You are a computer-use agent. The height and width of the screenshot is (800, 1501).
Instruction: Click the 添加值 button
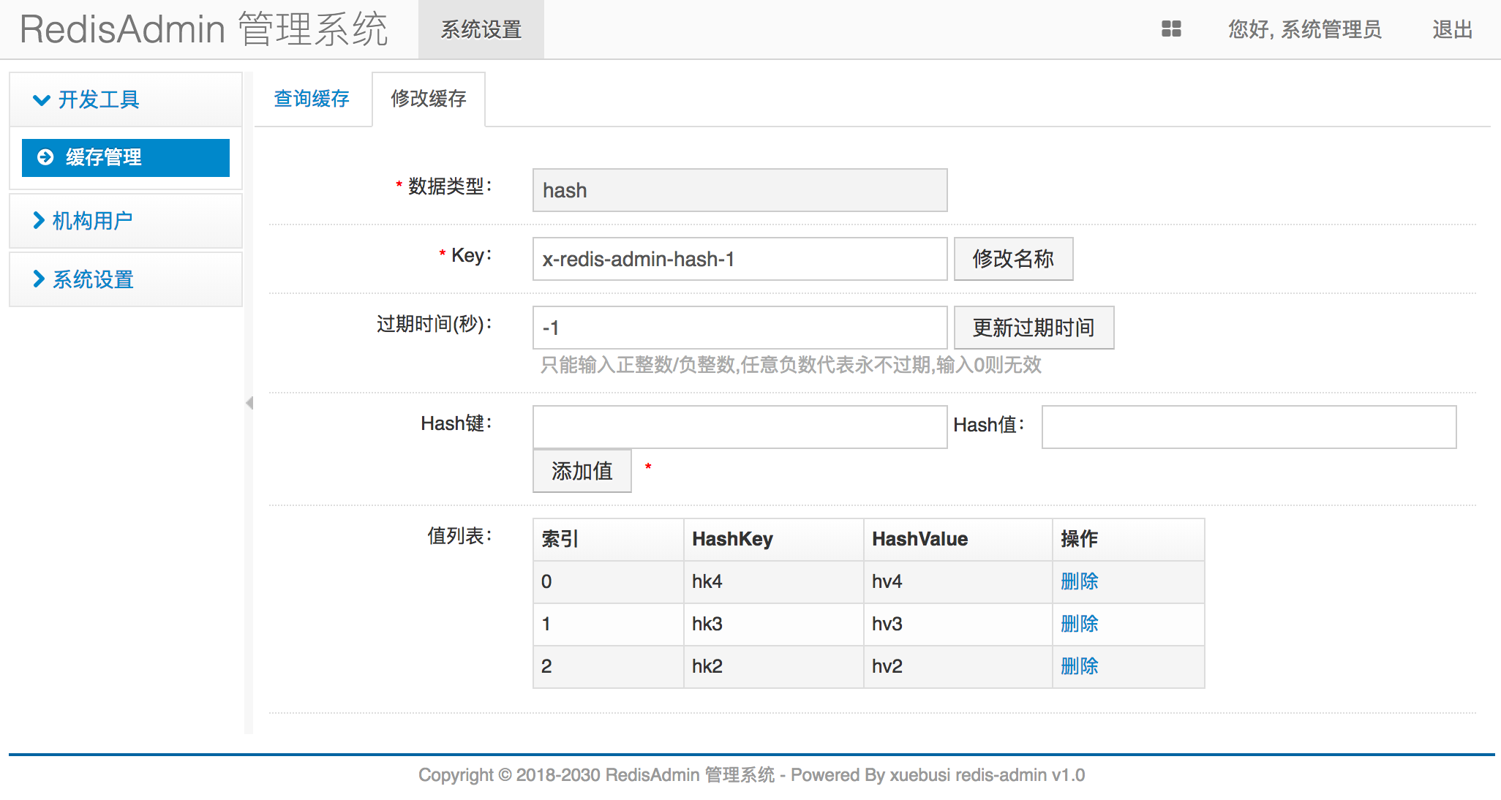(582, 471)
